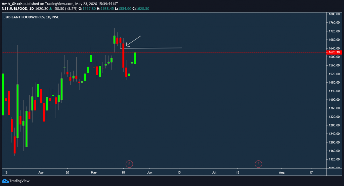Click the NSE:JUBLFOOD symbol text

point(15,9)
